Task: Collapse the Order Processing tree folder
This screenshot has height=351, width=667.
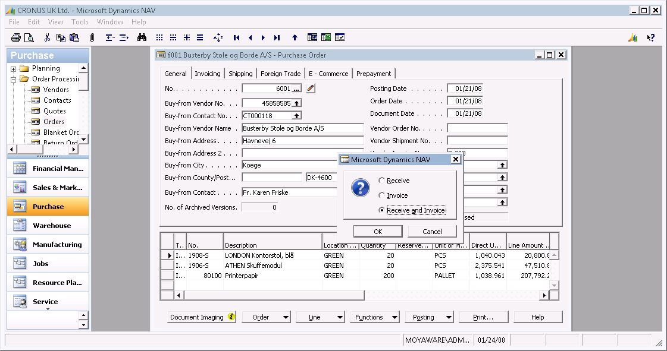Action: 13,80
